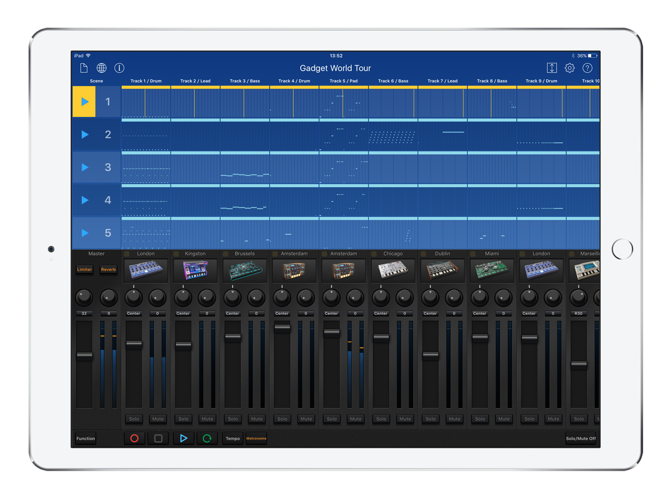Enable the Limiter on the Master channel

pos(84,270)
